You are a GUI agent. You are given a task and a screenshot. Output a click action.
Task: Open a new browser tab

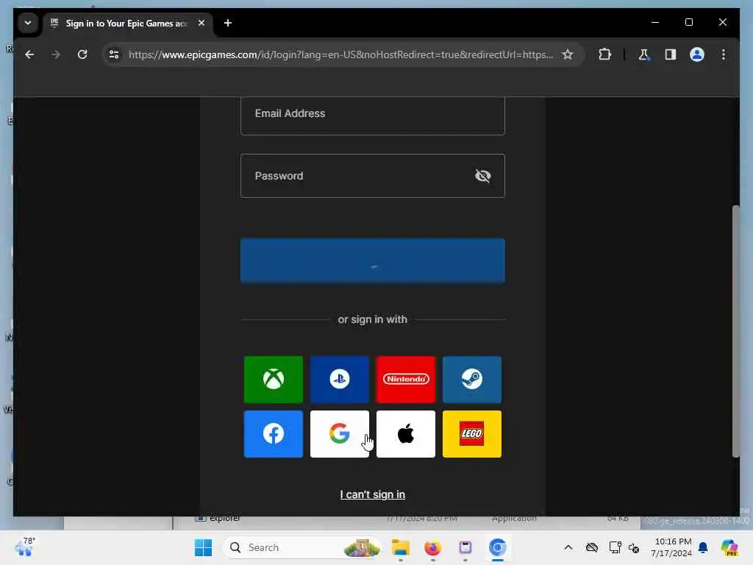point(228,23)
